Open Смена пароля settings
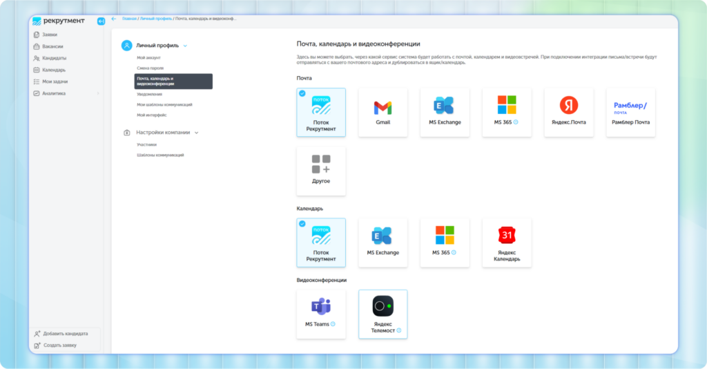This screenshot has width=707, height=369. (x=150, y=68)
